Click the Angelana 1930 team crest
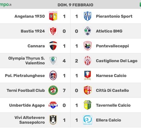Viewport: 141px width, 130px height. coord(53,16)
